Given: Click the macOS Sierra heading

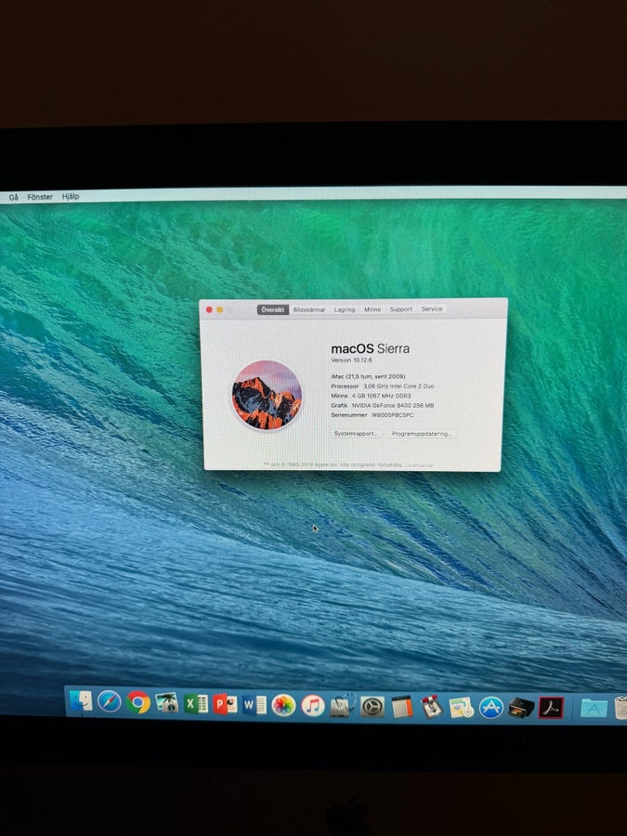Looking at the screenshot, I should (370, 348).
